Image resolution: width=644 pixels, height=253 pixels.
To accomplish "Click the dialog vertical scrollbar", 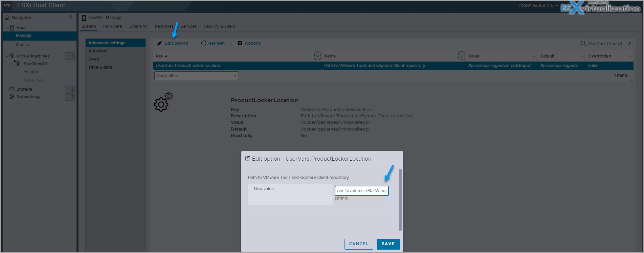I will tap(400, 200).
